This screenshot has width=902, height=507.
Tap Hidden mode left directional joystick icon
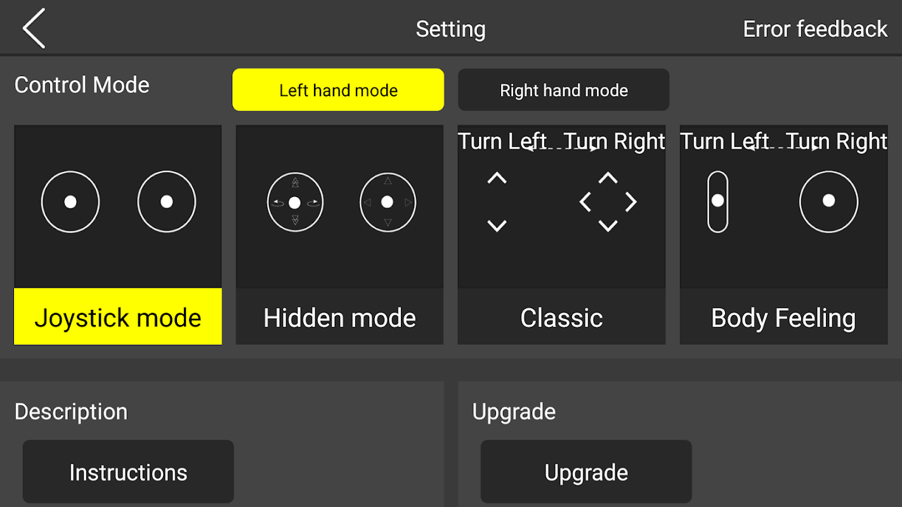pyautogui.click(x=295, y=203)
